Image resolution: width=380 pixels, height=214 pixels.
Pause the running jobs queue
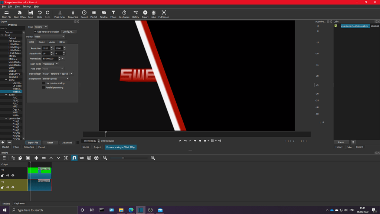click(341, 142)
